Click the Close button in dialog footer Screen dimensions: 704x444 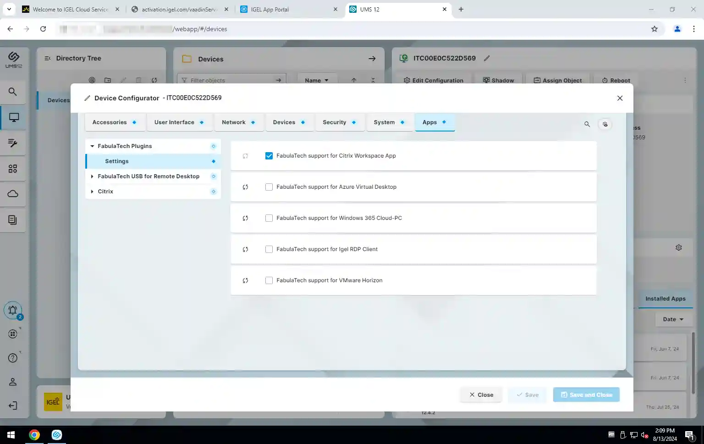click(x=481, y=395)
